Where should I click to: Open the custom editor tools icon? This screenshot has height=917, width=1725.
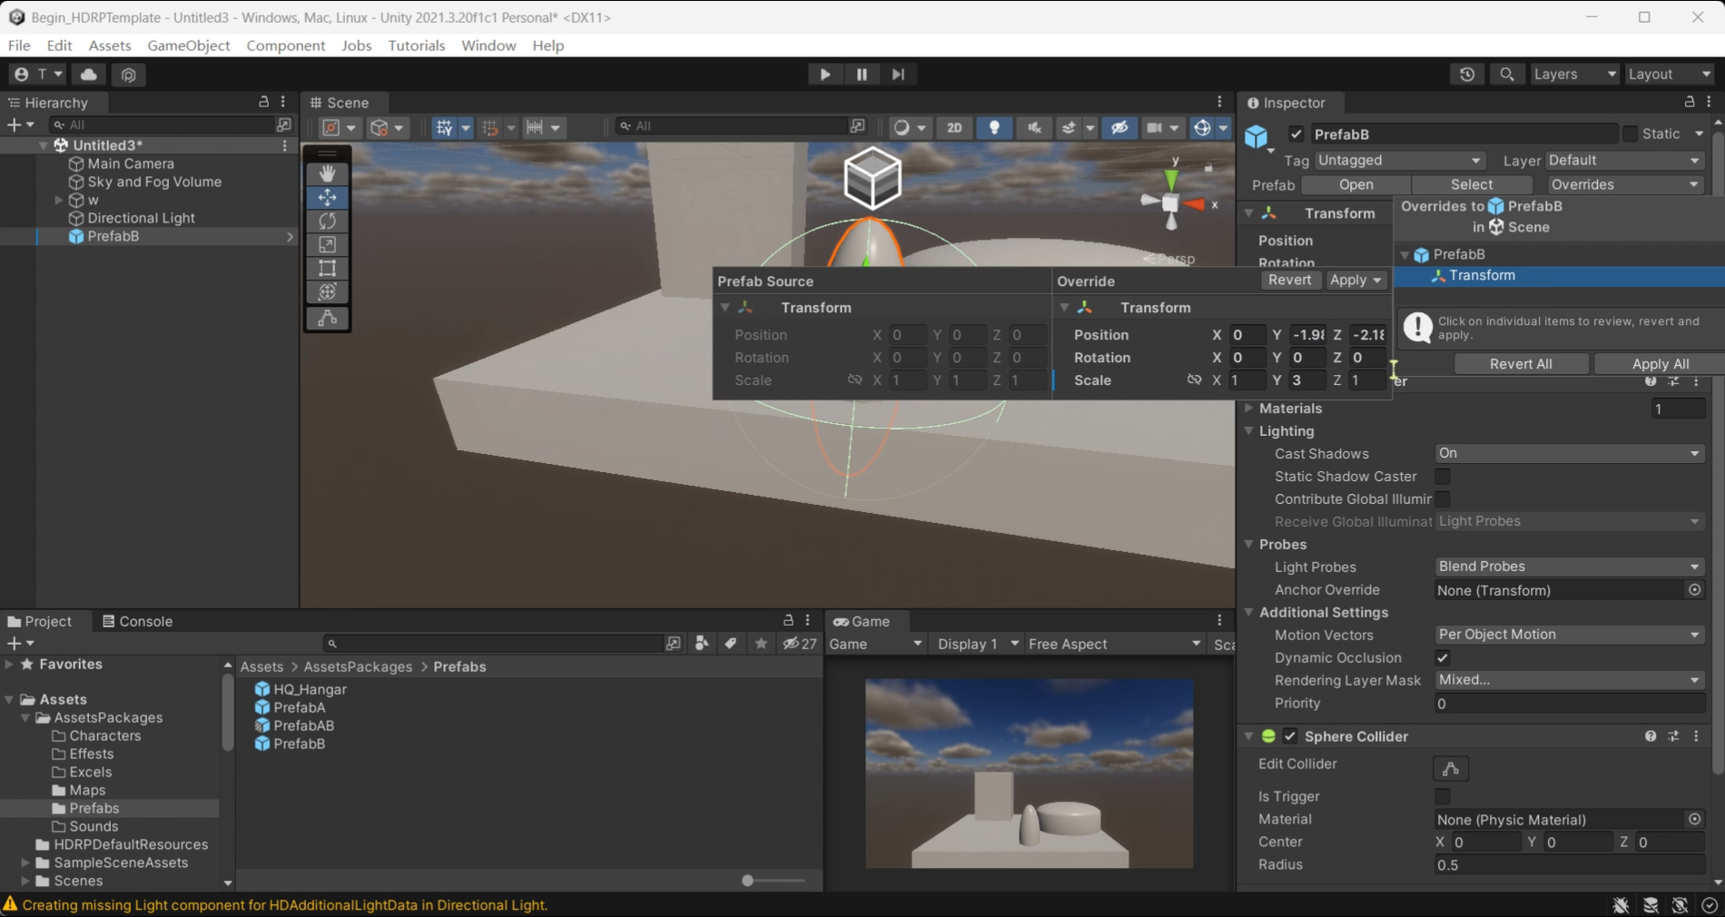click(x=328, y=318)
